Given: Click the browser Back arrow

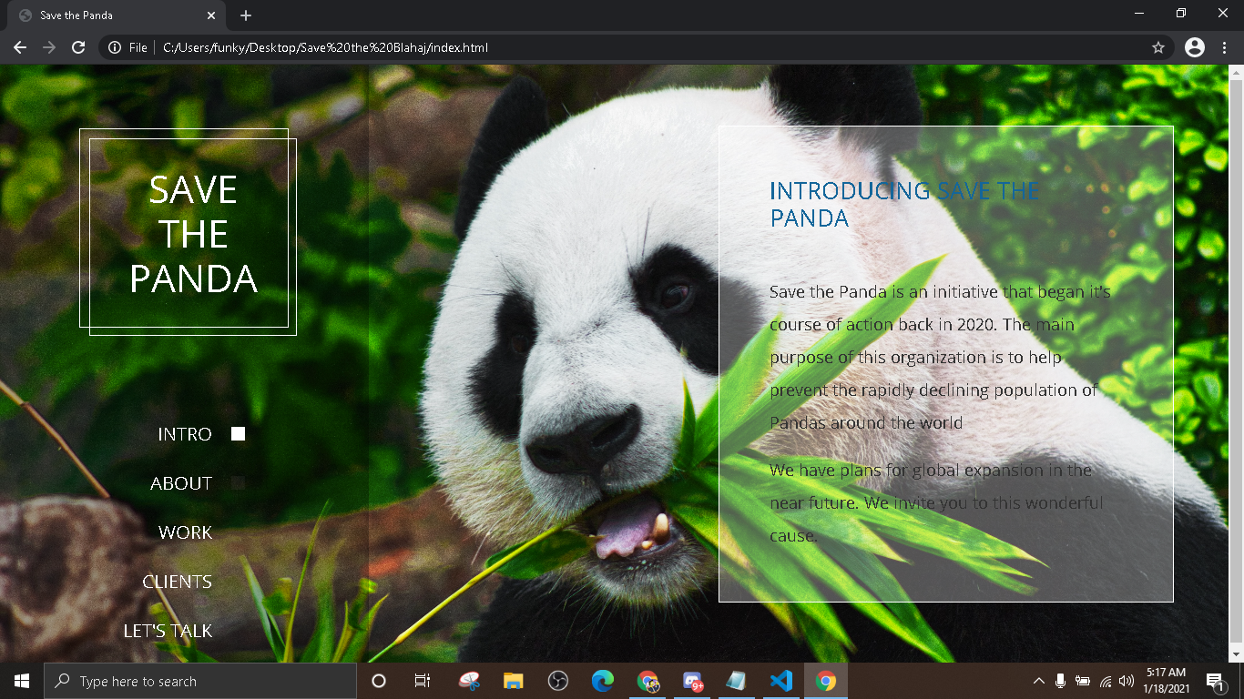Looking at the screenshot, I should coord(20,47).
